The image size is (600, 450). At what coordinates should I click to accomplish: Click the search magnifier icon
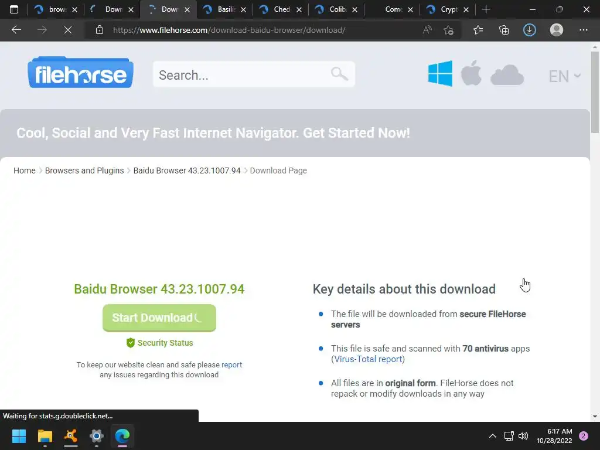[339, 73]
